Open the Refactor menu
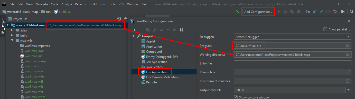The image size is (355, 99). pos(81,4)
